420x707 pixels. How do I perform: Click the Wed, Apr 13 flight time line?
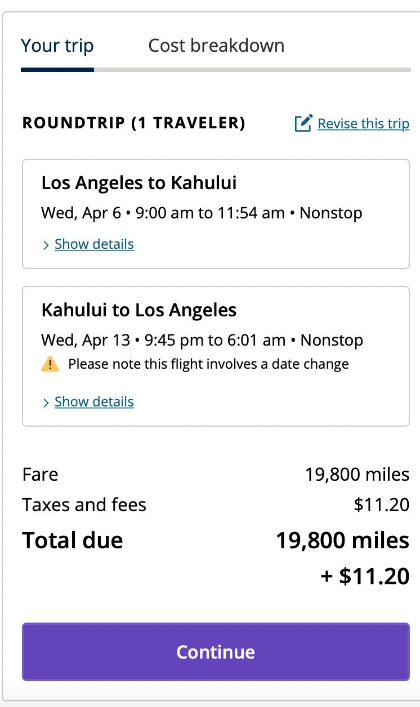coord(202,341)
